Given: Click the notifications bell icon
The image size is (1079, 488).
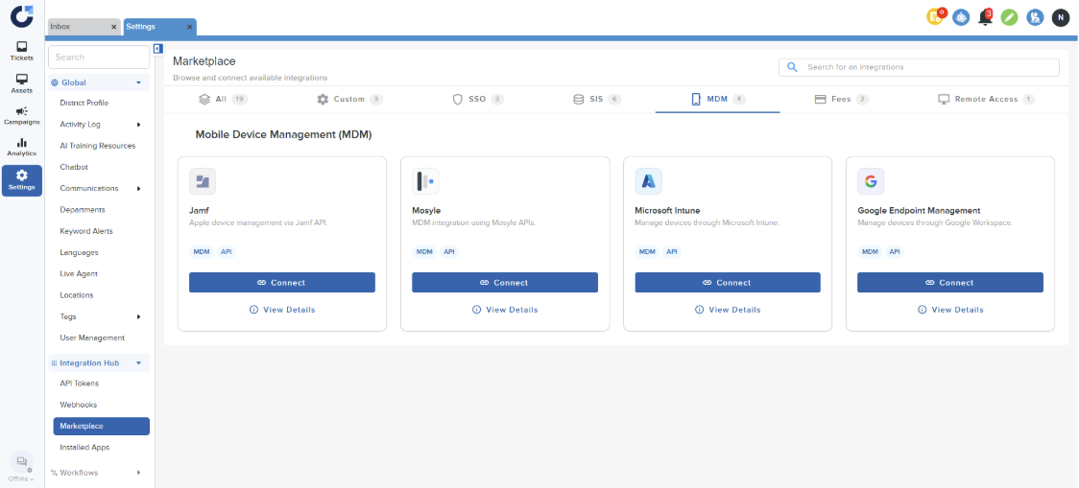Looking at the screenshot, I should pyautogui.click(x=985, y=17).
